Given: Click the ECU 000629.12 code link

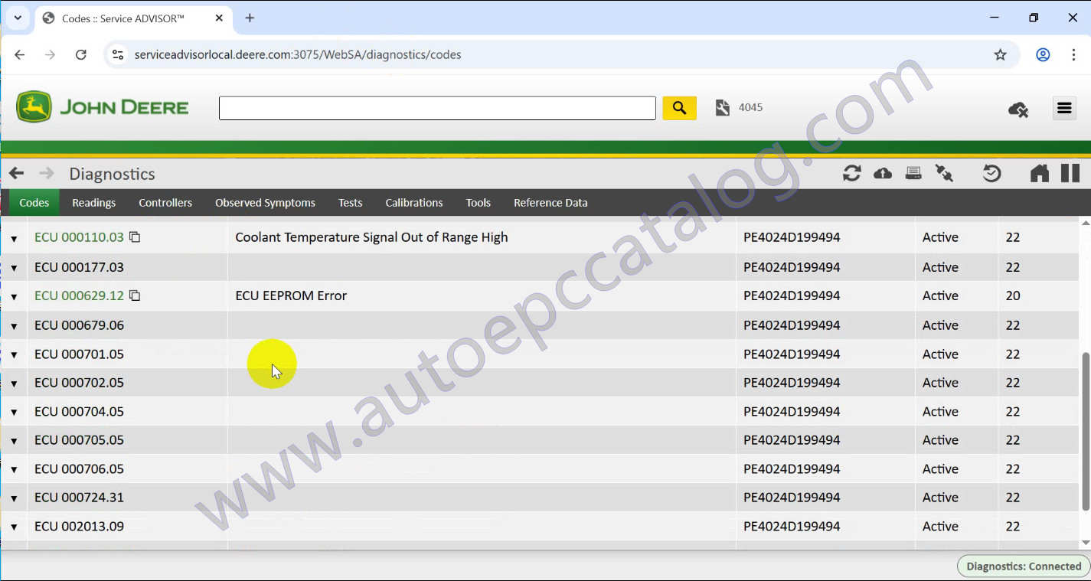Looking at the screenshot, I should tap(80, 295).
